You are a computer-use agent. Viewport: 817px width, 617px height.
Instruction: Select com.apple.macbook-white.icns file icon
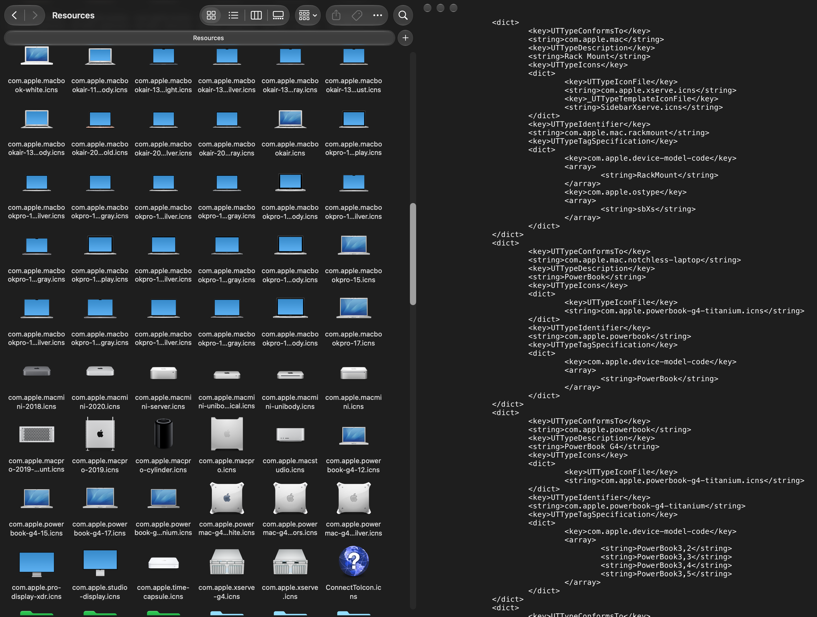(37, 56)
